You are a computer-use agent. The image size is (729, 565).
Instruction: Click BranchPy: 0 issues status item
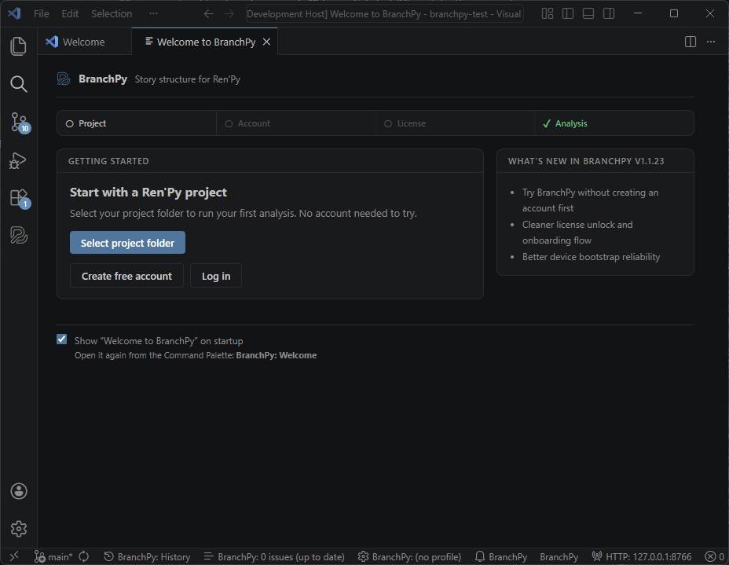(274, 556)
